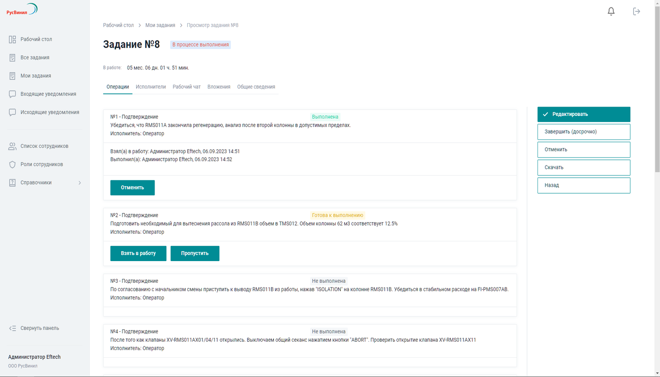Click Взять в работу for operation №2
Viewport: 660px width, 377px height.
coord(138,253)
